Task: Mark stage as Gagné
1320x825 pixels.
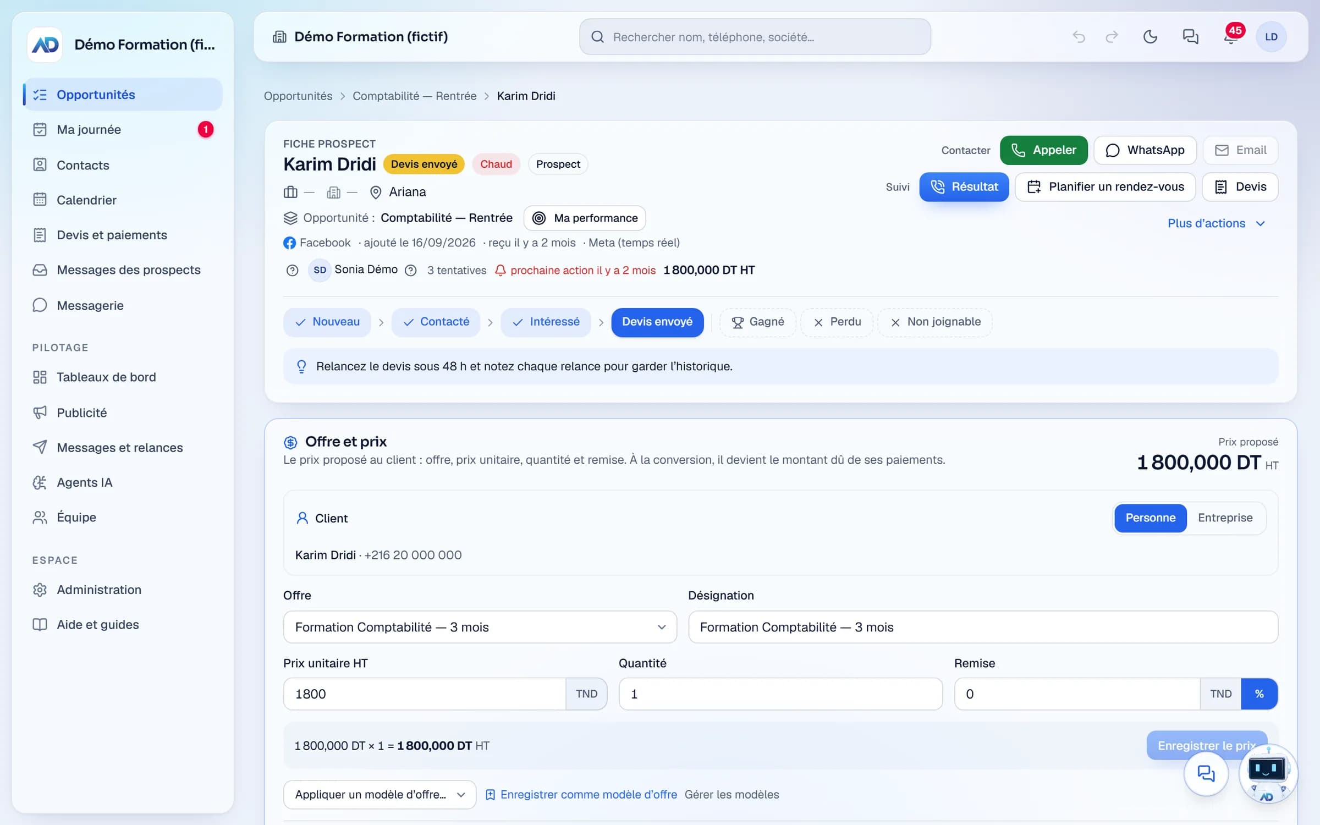Action: (x=757, y=322)
